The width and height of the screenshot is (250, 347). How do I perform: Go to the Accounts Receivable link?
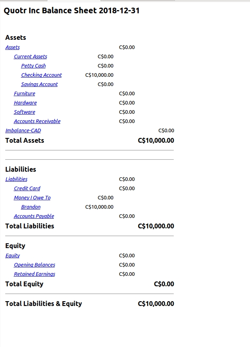pyautogui.click(x=37, y=121)
